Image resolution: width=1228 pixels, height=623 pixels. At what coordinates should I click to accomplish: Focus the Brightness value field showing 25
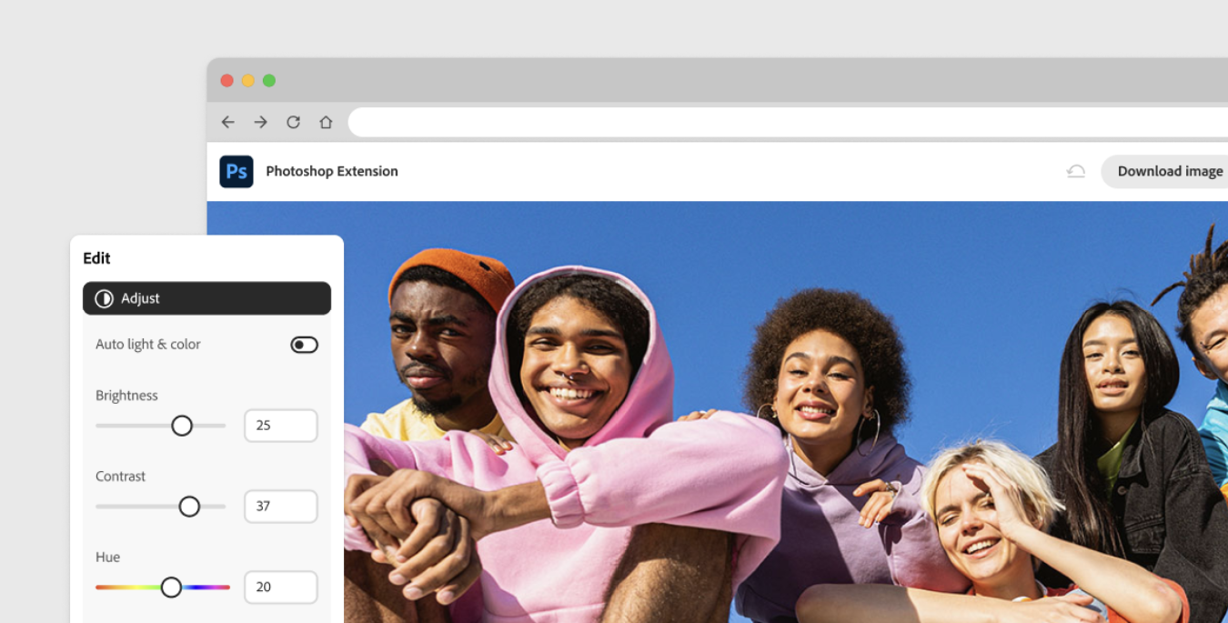point(280,426)
